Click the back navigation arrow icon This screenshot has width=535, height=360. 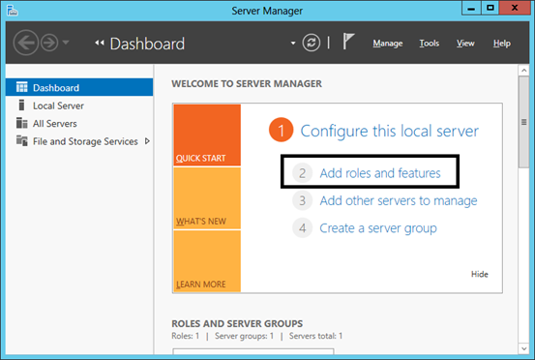26,43
